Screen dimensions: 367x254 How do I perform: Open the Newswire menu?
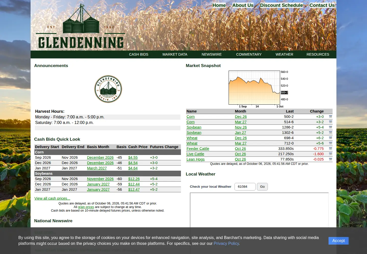(212, 54)
